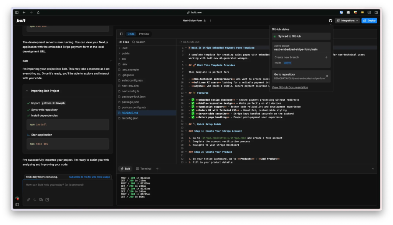Open the user avatar at bottom left
Image resolution: width=393 pixels, height=225 pixels.
pos(17,199)
